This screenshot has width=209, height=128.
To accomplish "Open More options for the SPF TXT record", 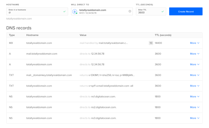I will coord(194,86).
